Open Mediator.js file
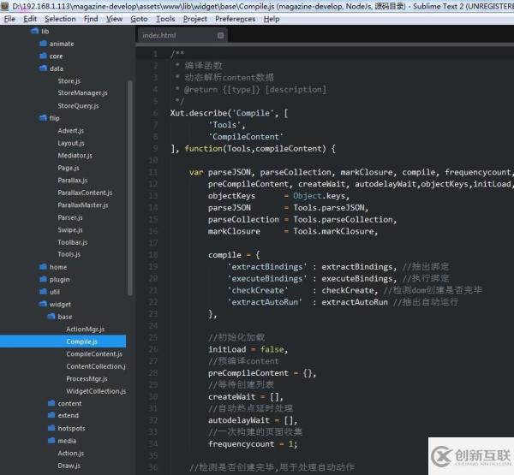Screen dimensions: 514x475 [75, 156]
